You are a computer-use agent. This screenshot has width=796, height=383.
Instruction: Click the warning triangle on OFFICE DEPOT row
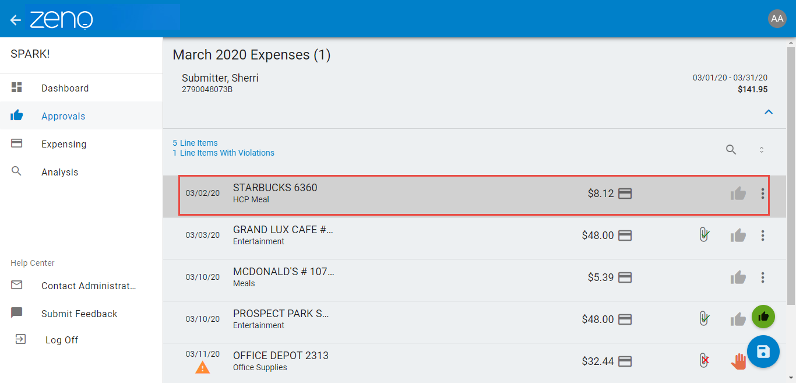point(202,367)
